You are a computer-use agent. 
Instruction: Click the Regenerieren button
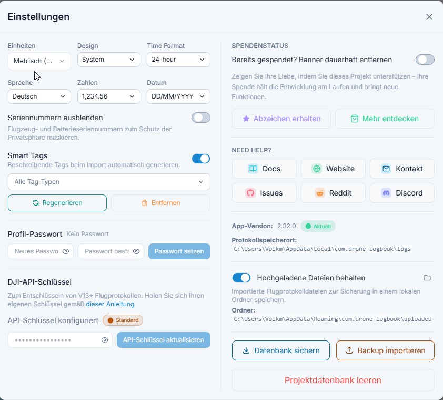pyautogui.click(x=57, y=203)
